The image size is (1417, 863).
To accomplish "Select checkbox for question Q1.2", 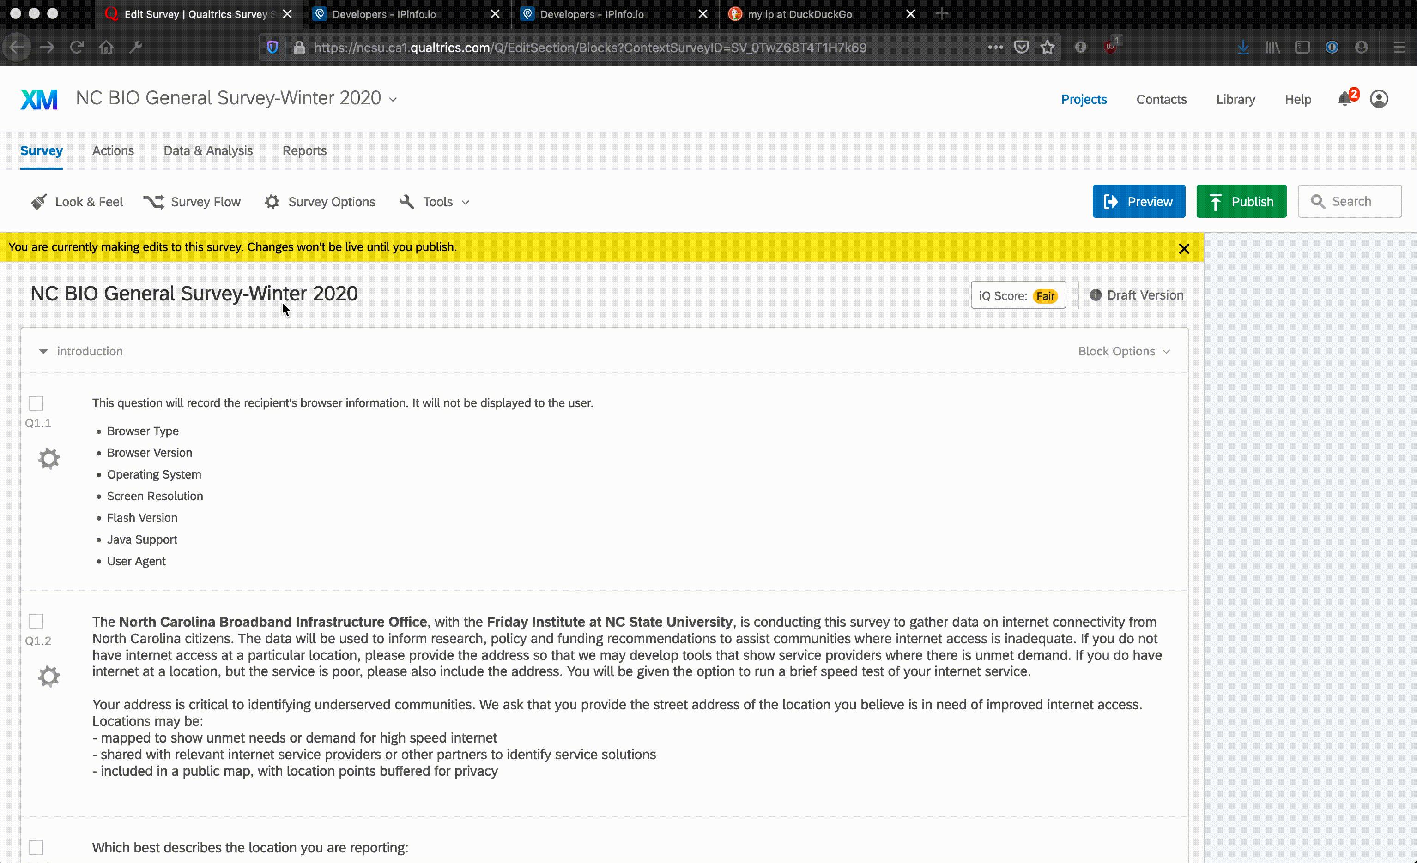I will (x=36, y=621).
